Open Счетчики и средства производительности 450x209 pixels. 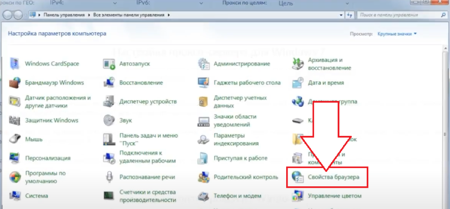point(140,196)
